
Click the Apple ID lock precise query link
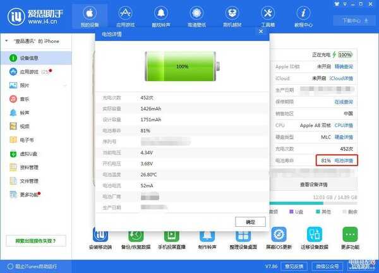point(344,66)
